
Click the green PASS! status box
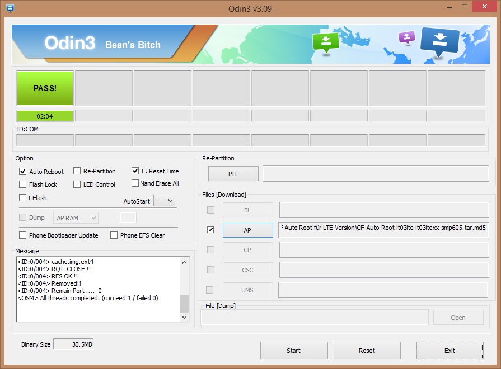(45, 88)
